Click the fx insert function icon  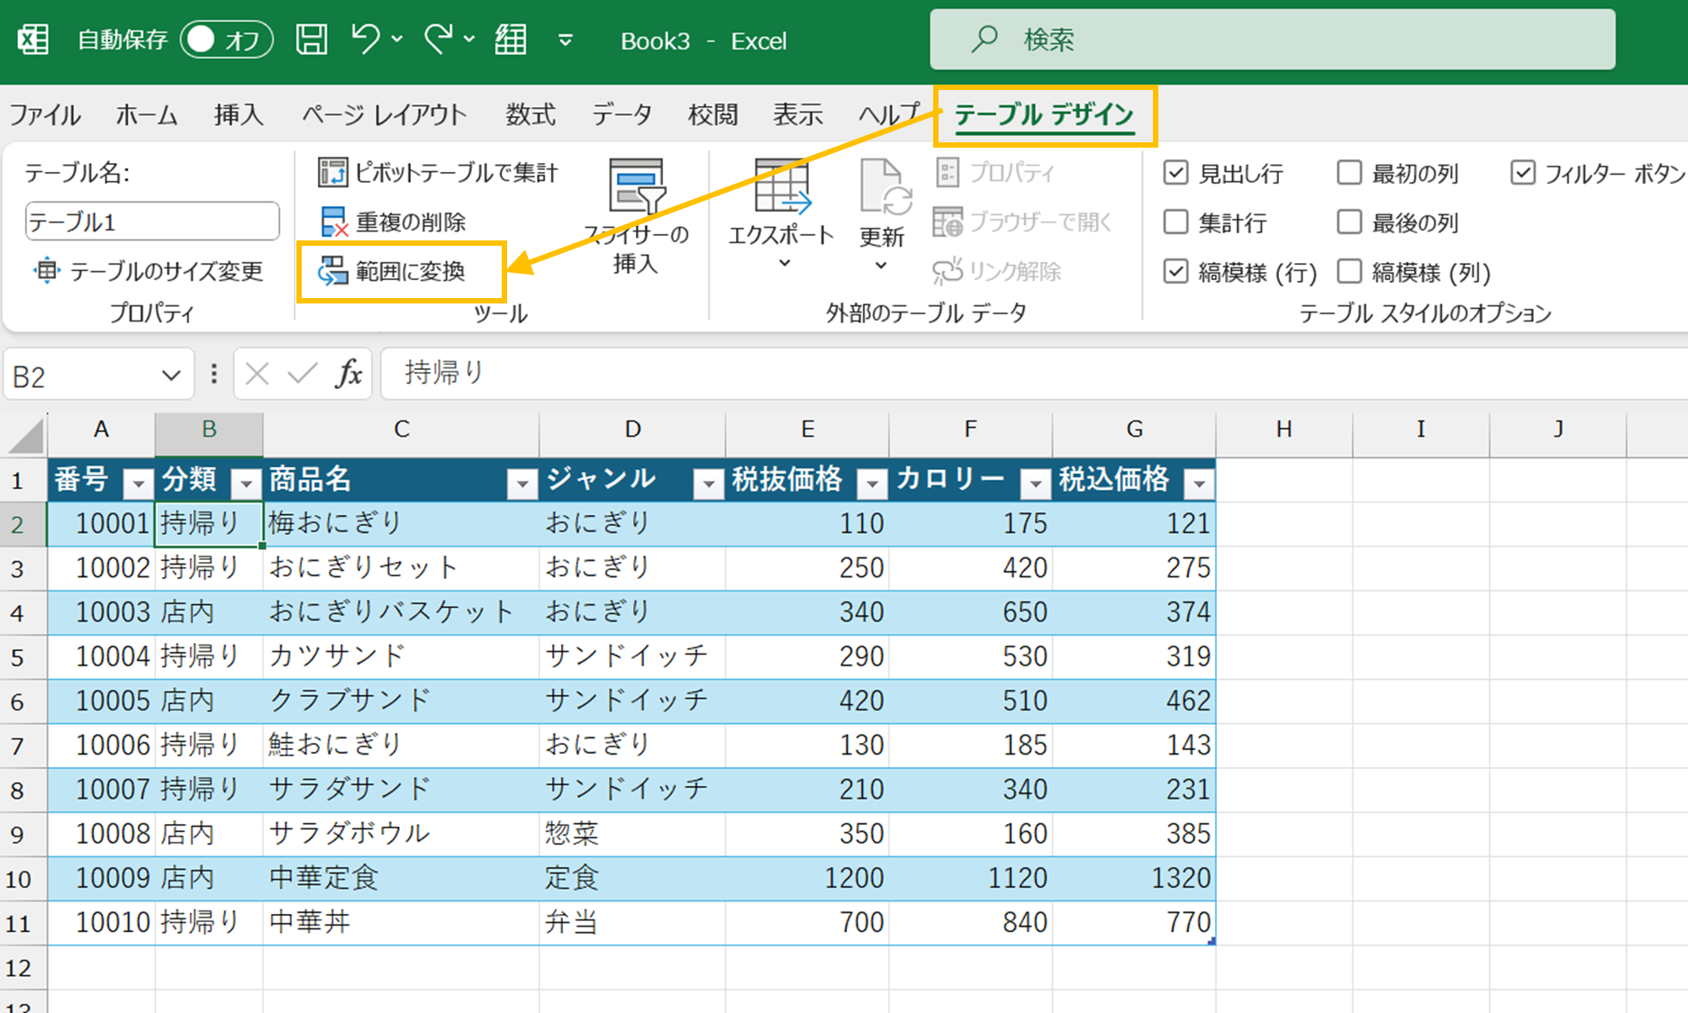coord(349,374)
